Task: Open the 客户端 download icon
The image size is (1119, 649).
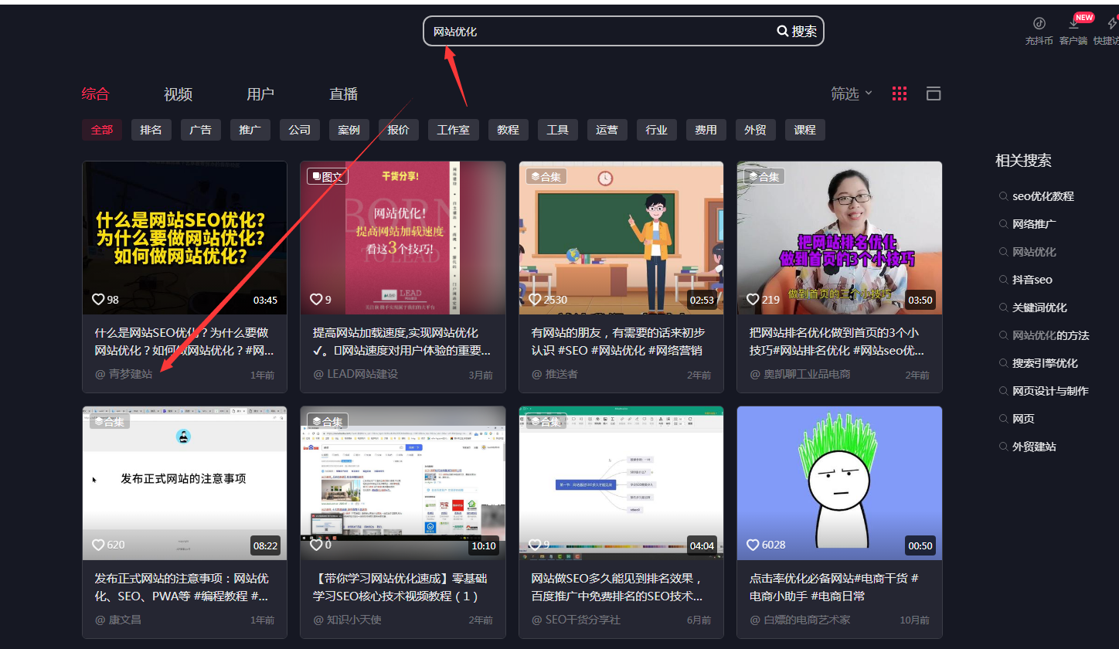Action: 1073,24
